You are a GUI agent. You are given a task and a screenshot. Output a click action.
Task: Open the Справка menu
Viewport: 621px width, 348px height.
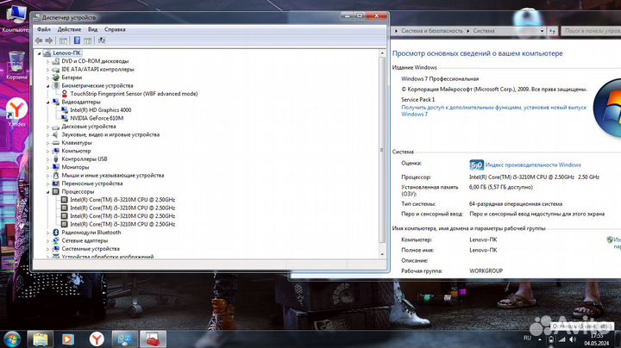(x=115, y=29)
